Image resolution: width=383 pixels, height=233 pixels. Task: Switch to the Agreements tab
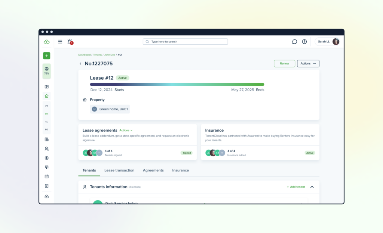(153, 170)
